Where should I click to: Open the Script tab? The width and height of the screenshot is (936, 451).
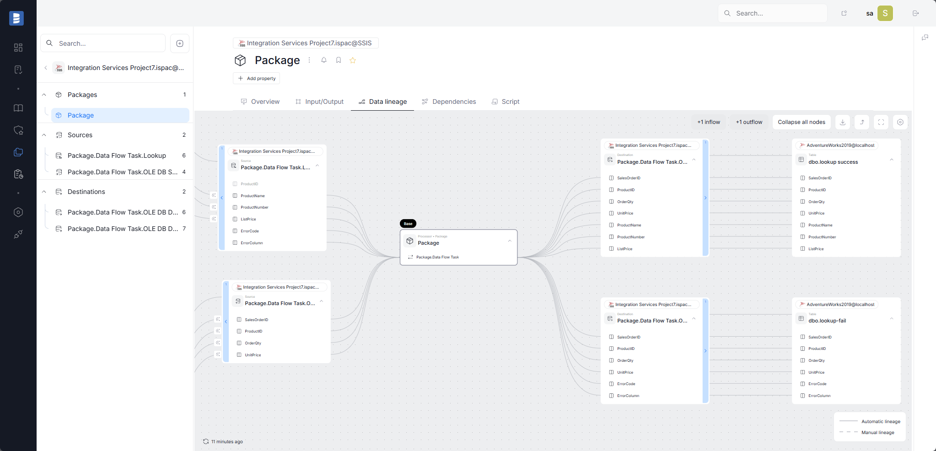[510, 102]
